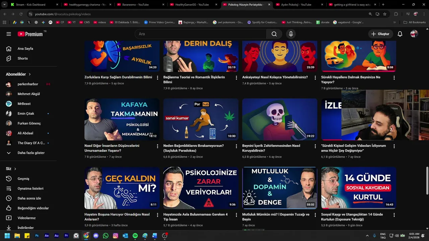
Task: Open GEÇ KALDIN MI video thumbnail
Action: [x=122, y=188]
